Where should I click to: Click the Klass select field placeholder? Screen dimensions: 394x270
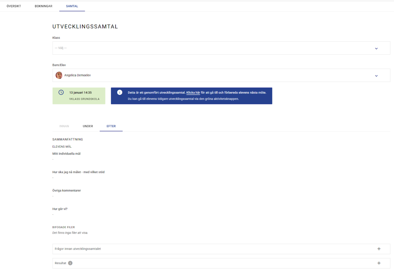pyautogui.click(x=61, y=48)
